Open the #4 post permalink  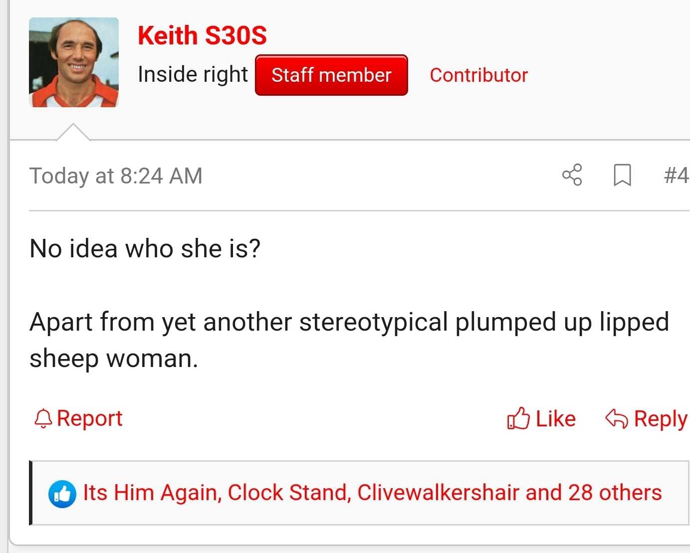pyautogui.click(x=676, y=176)
